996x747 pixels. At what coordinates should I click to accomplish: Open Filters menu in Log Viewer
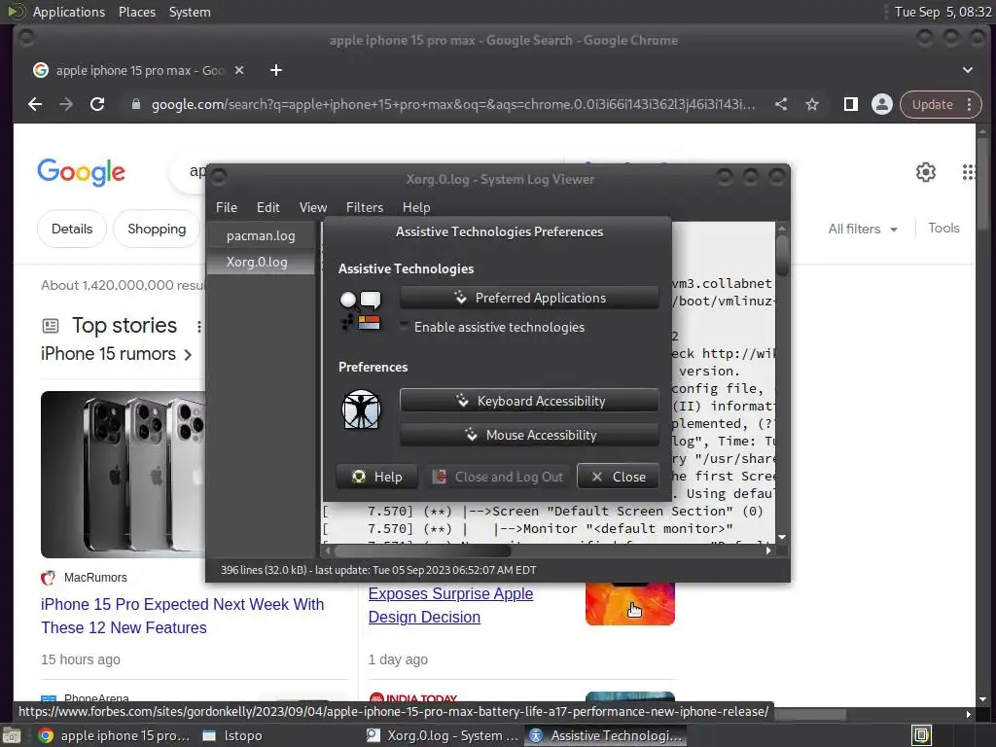[365, 207]
